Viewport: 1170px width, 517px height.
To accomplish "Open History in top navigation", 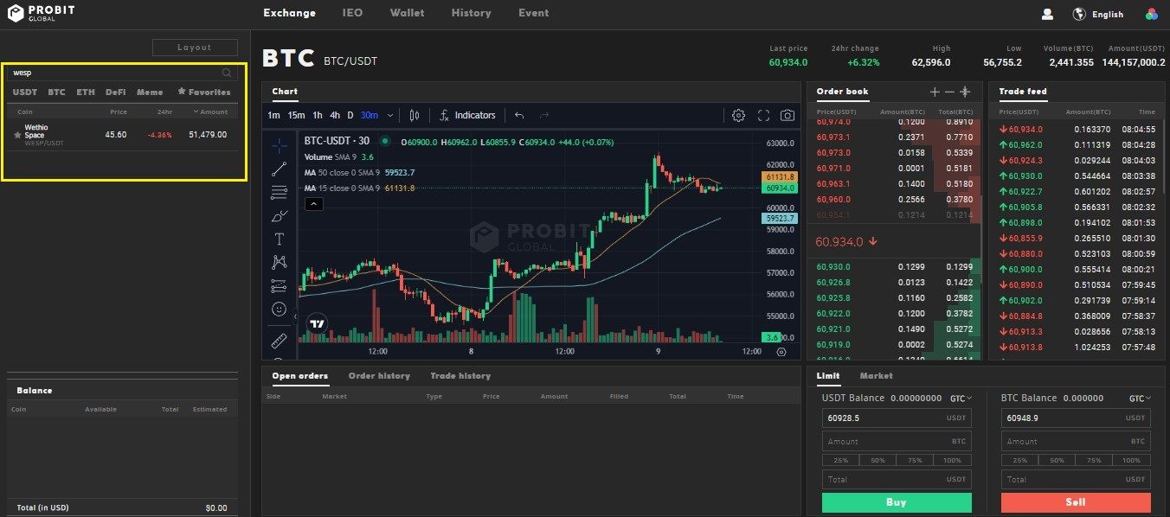I will pyautogui.click(x=471, y=13).
